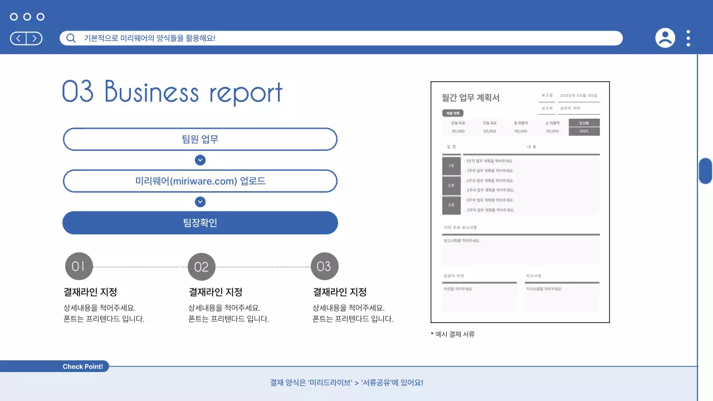Viewport: 713px width, 401px height.
Task: Open the user profile icon
Action: coord(665,38)
